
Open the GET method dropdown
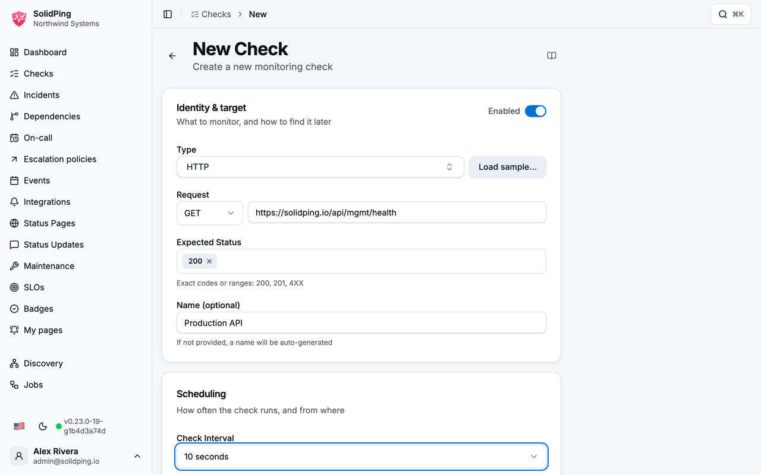tap(209, 213)
